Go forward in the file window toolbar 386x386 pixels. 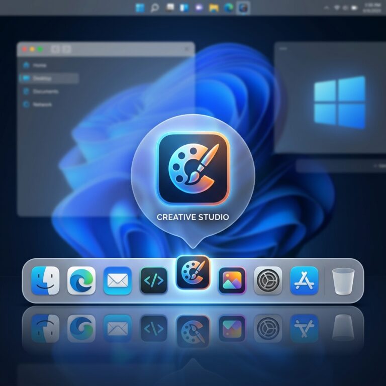point(66,49)
